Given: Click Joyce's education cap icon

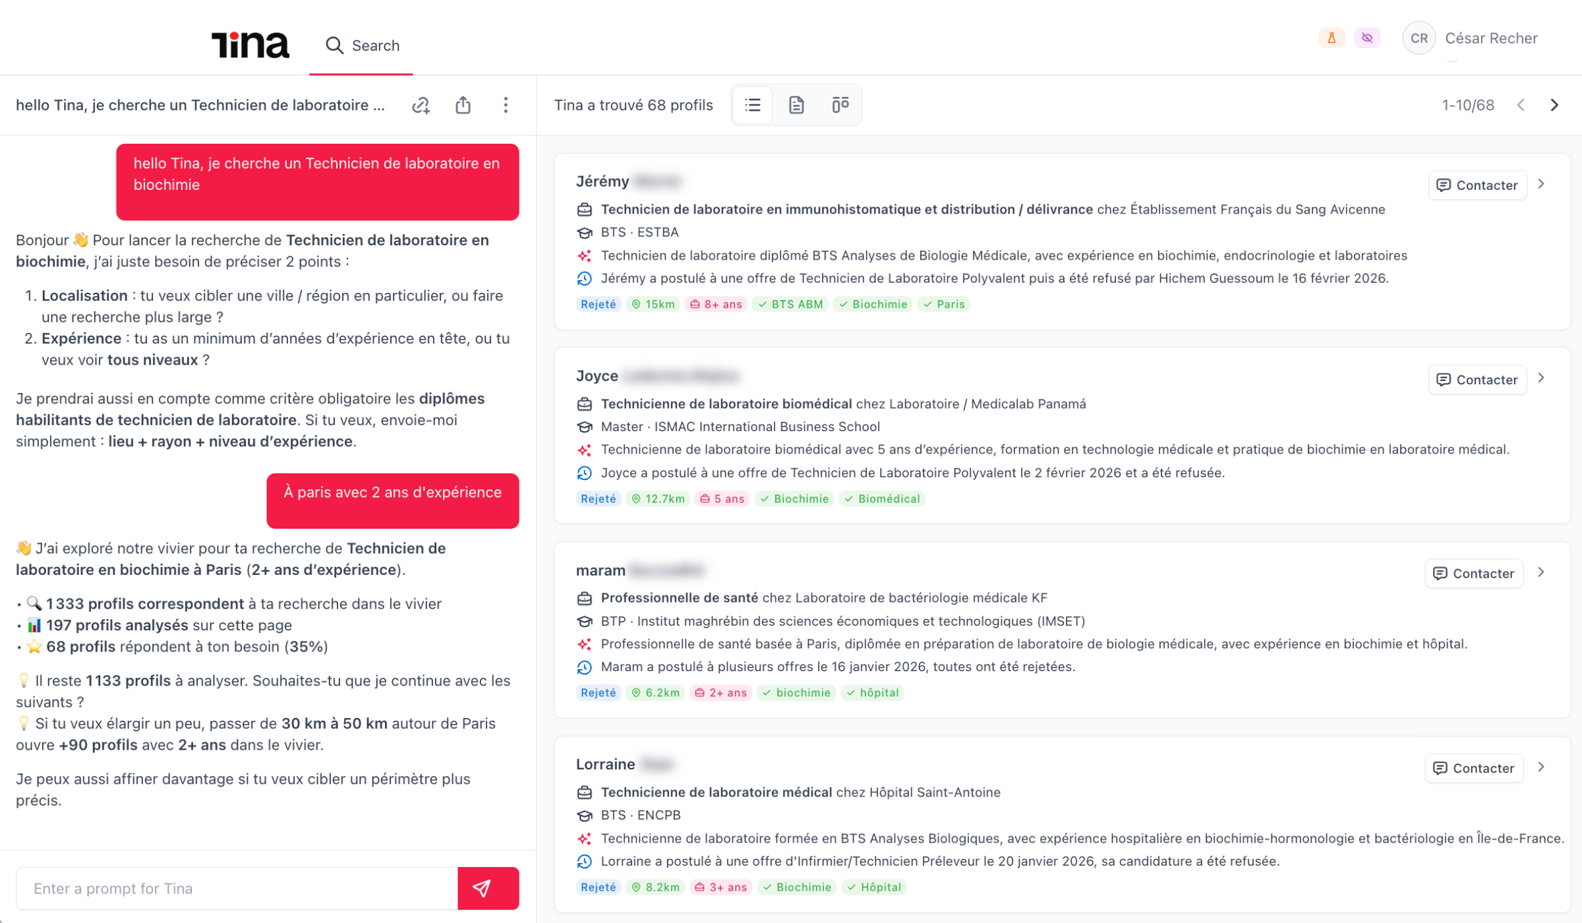Looking at the screenshot, I should tap(584, 427).
